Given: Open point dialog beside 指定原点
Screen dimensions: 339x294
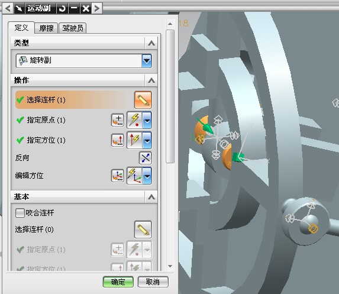Looking at the screenshot, I should point(118,120).
